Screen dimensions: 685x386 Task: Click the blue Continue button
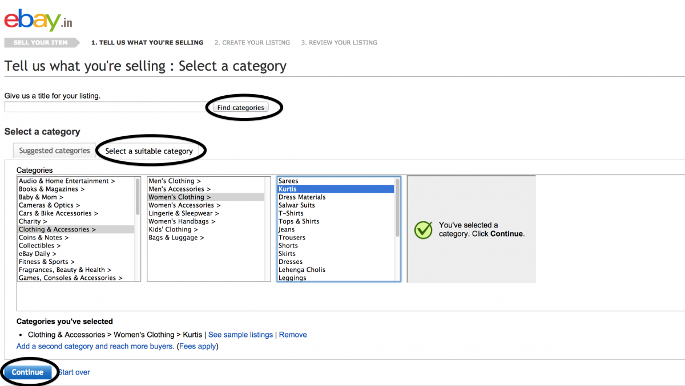click(x=28, y=372)
